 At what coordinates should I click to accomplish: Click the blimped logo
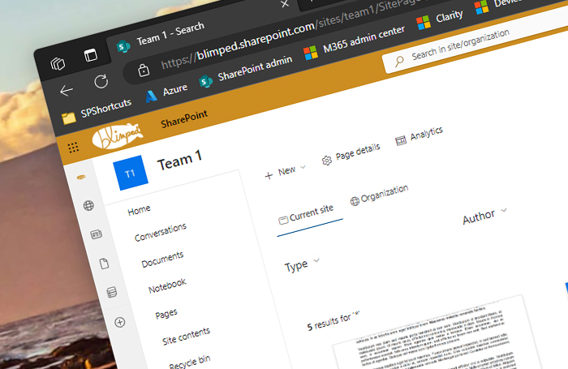(x=117, y=135)
